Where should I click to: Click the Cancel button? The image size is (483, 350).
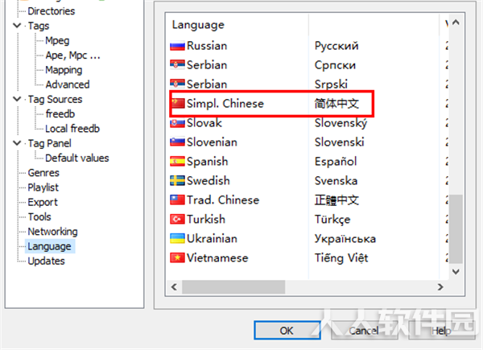click(364, 331)
